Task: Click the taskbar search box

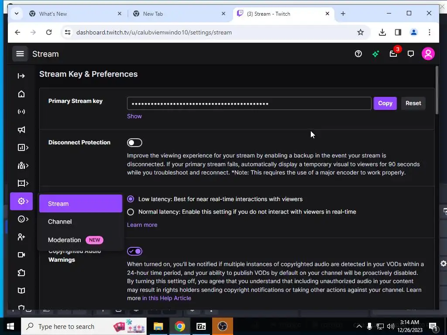Action: [84, 326]
